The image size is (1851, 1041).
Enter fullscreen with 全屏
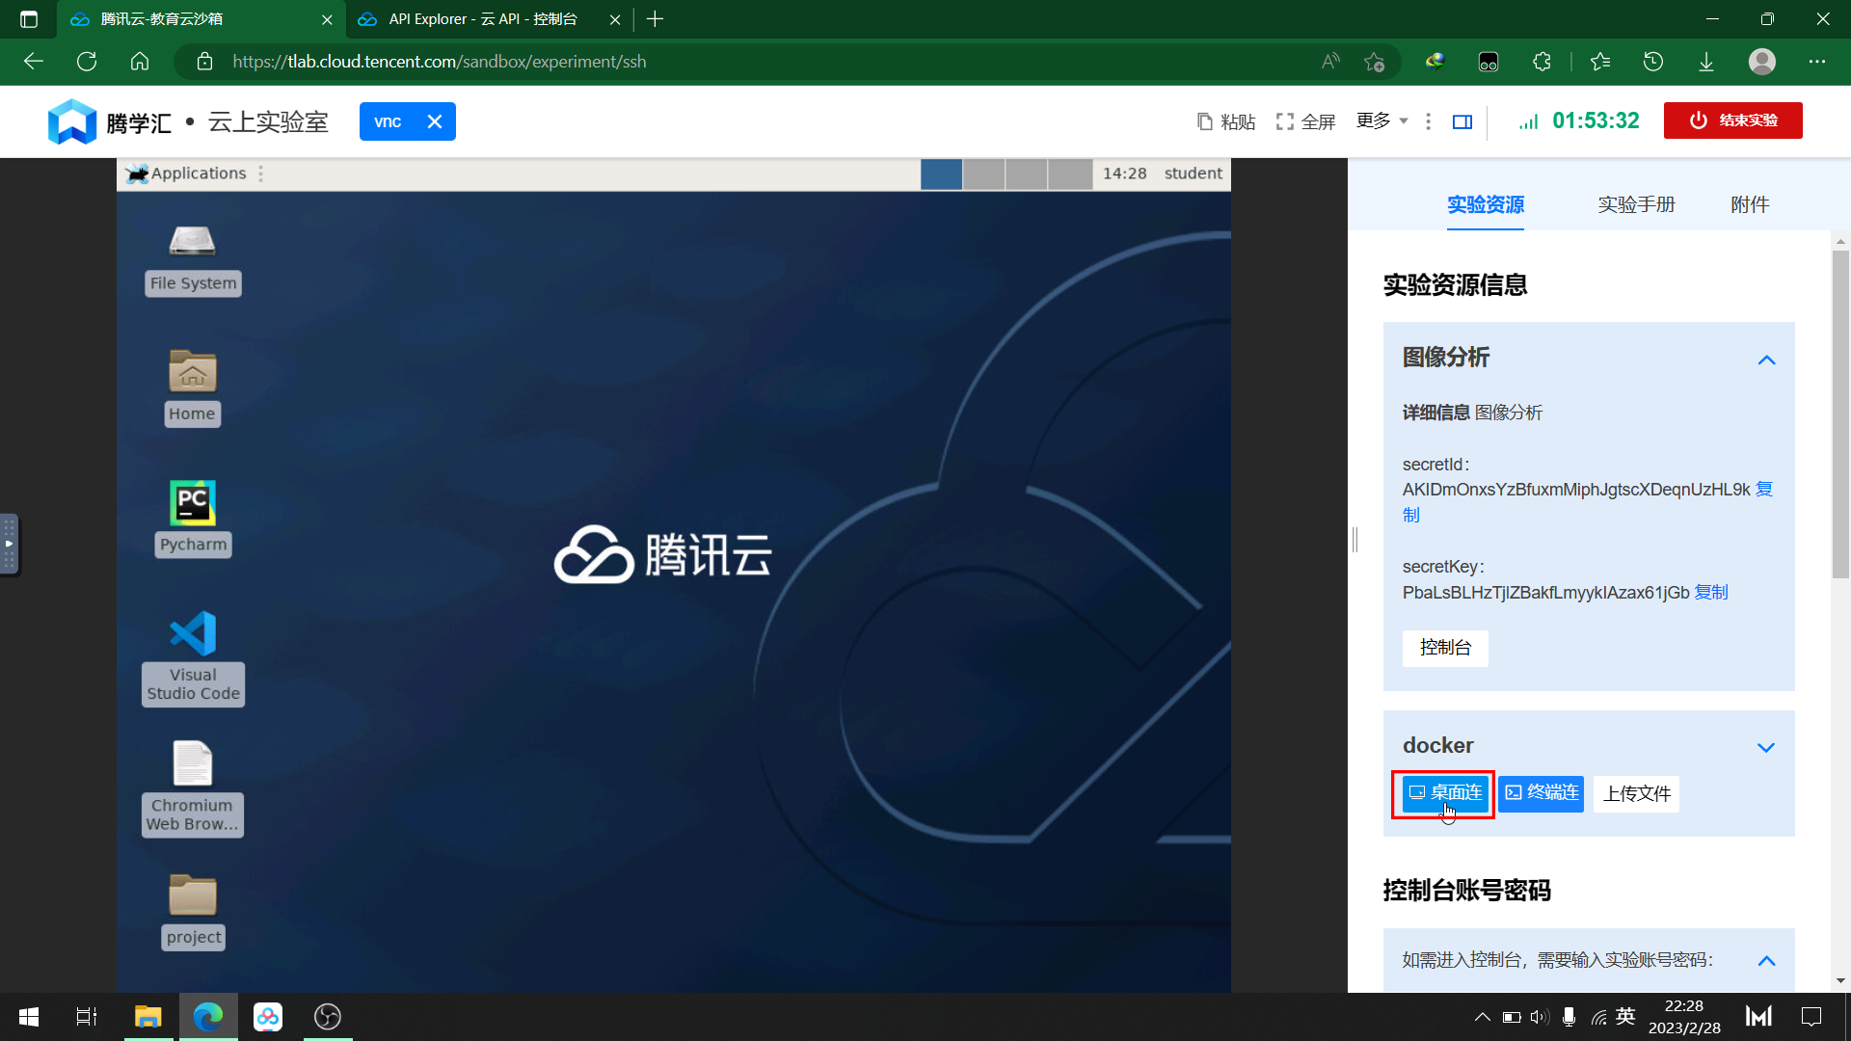(x=1305, y=121)
